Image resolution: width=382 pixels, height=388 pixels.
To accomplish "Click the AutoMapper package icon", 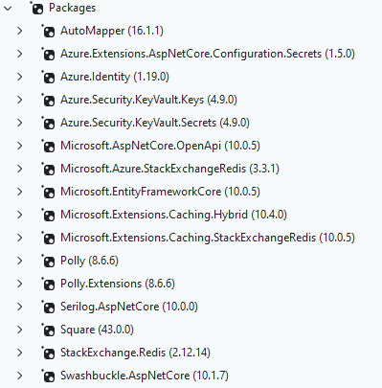I will 48,31.
